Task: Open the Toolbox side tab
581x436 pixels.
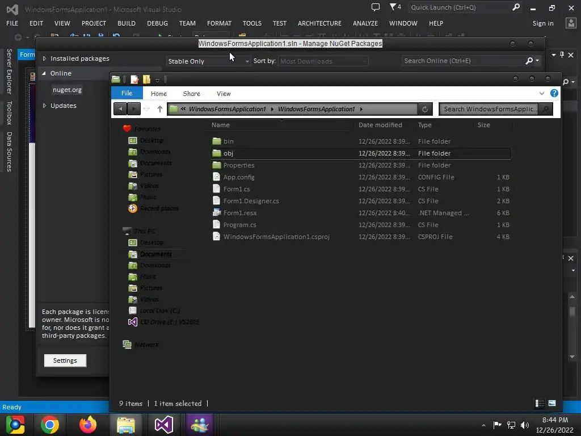Action: click(x=9, y=113)
